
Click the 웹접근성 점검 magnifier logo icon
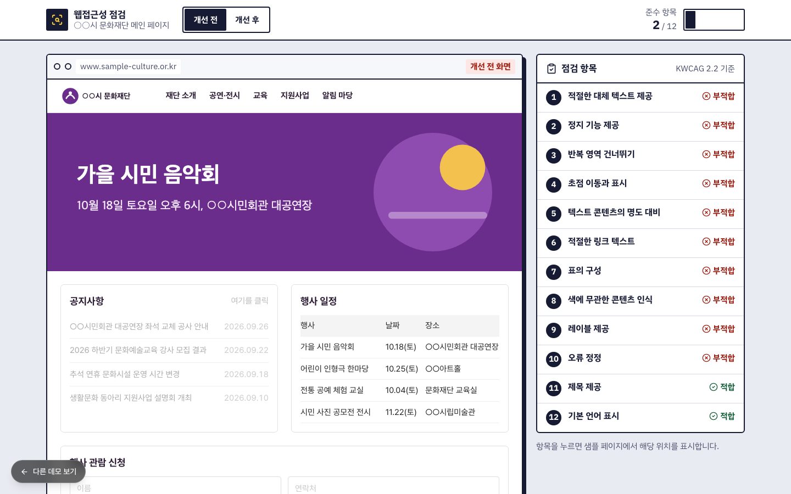(x=57, y=20)
